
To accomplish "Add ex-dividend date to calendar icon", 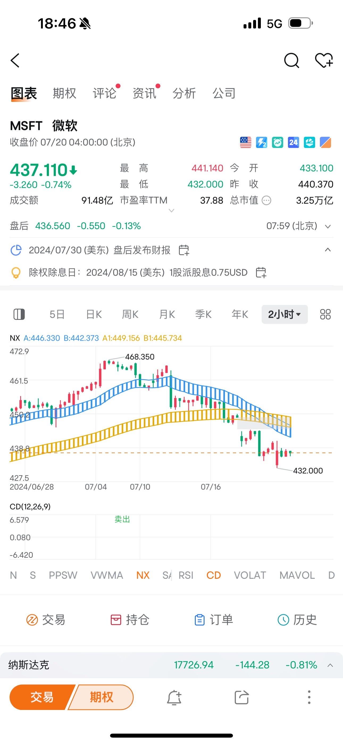I will (x=261, y=272).
